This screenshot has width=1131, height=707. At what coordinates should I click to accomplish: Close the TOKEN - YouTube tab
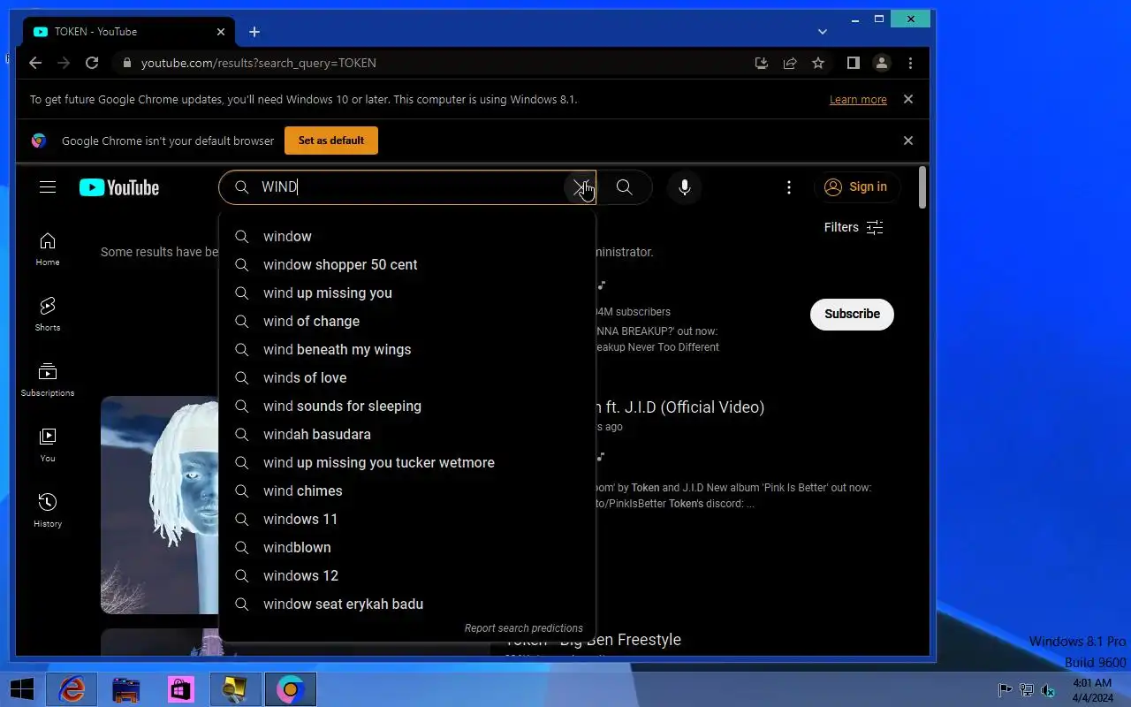pyautogui.click(x=221, y=32)
